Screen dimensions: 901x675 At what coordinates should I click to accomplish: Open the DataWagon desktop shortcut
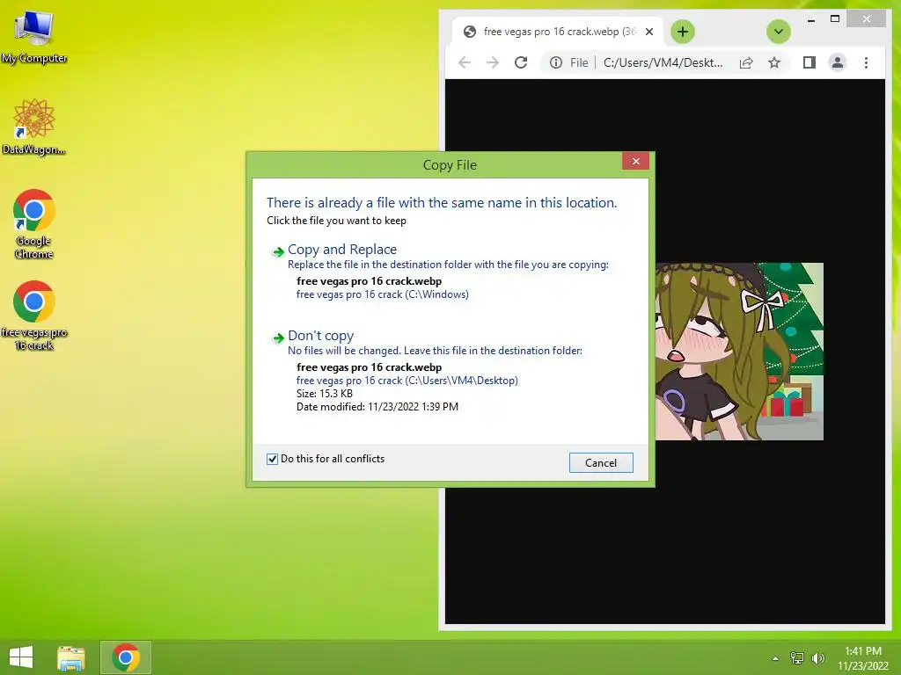34,127
